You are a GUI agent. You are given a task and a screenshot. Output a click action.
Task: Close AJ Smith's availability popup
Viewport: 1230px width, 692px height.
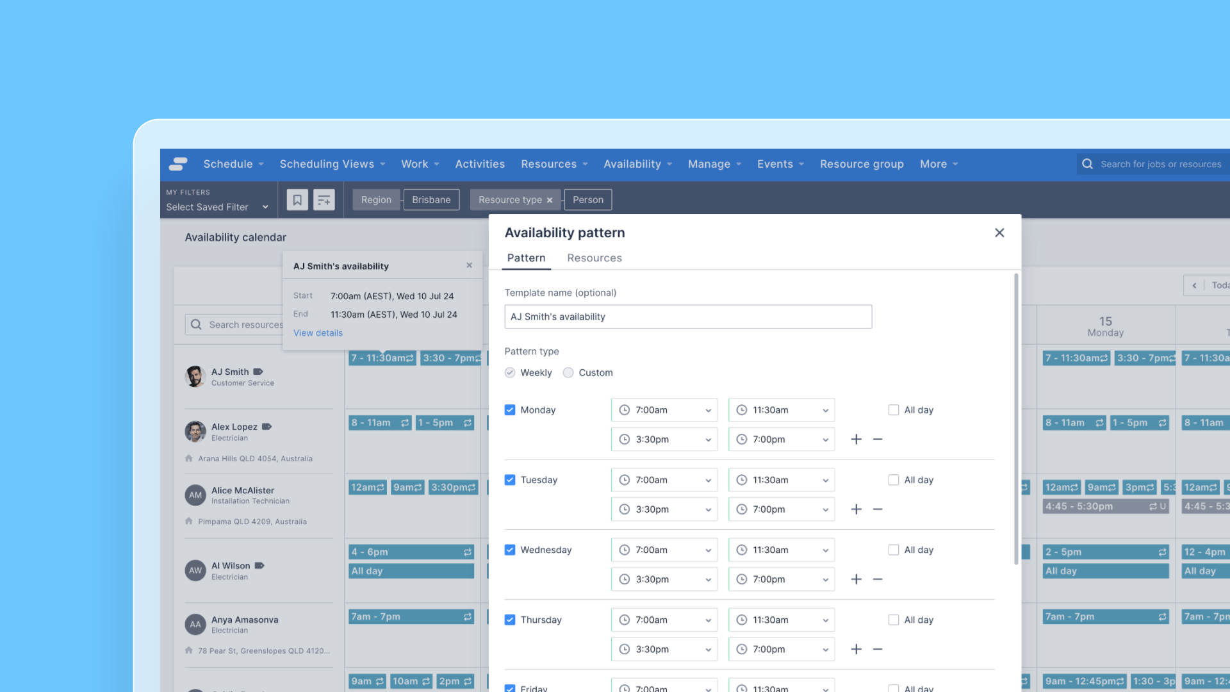(469, 265)
